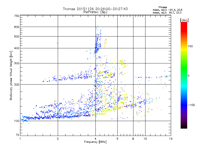201x151 pixels.
Task: Click the y-axis tick label '400'
Action: click(17, 48)
